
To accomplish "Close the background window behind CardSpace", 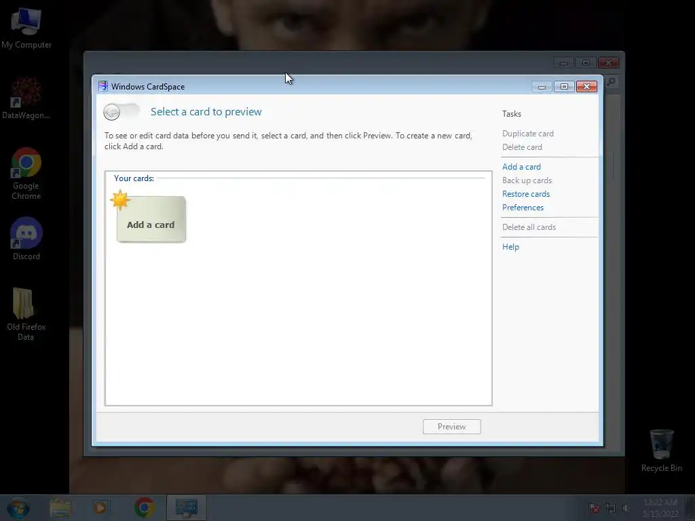I will [x=608, y=63].
